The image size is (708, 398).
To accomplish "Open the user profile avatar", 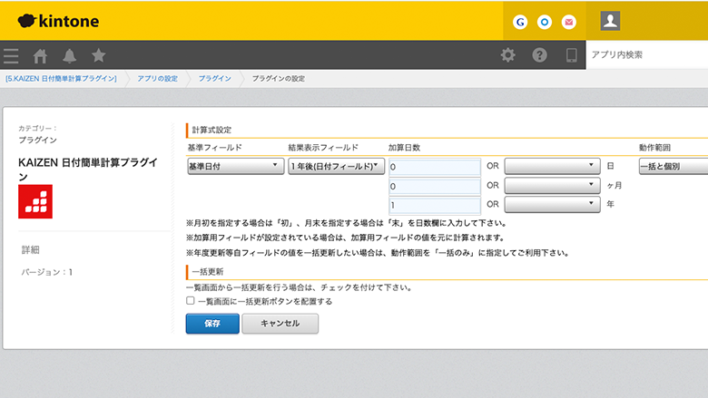I will (610, 21).
